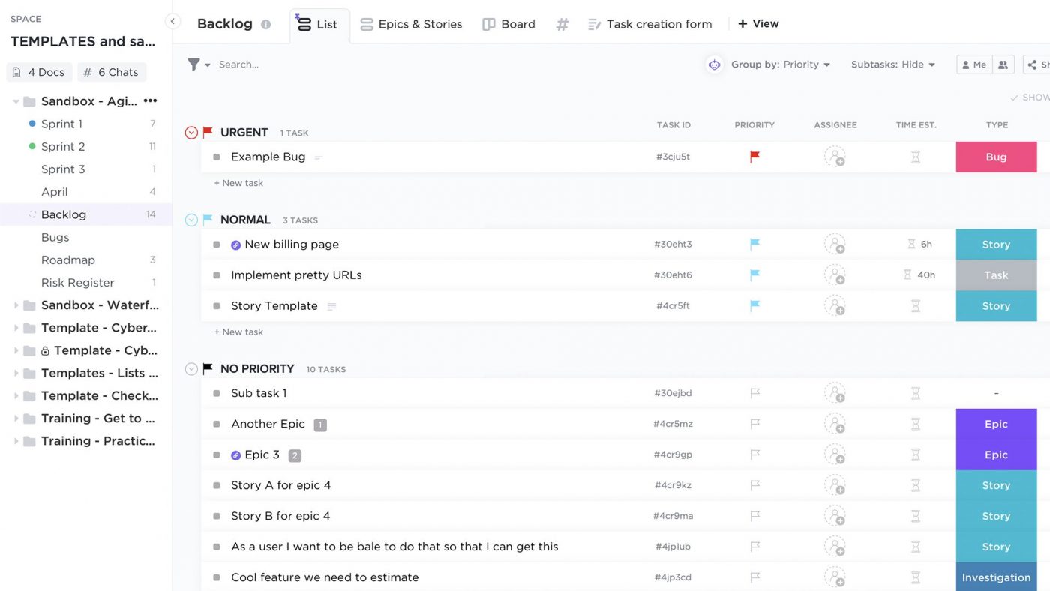The width and height of the screenshot is (1050, 591).
Task: Click the assignees people icon button
Action: coord(1003,64)
